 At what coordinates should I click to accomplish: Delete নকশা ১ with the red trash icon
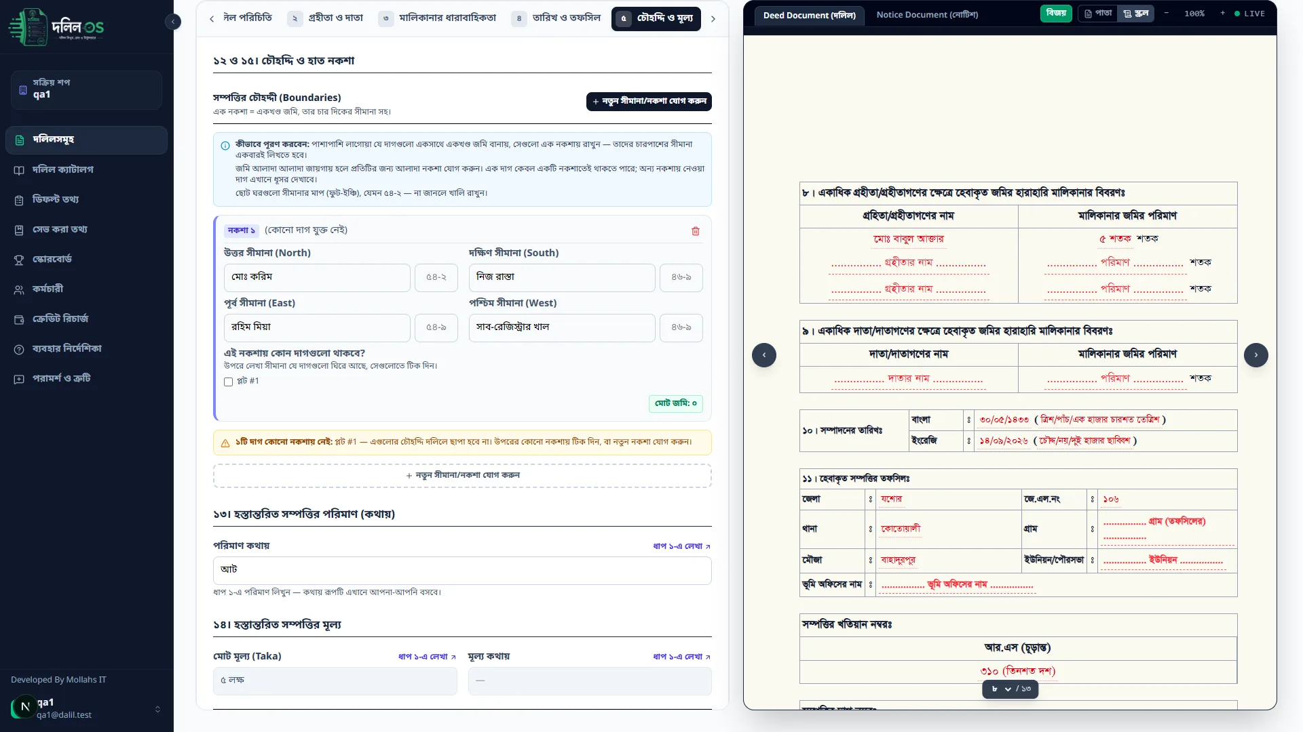point(696,231)
